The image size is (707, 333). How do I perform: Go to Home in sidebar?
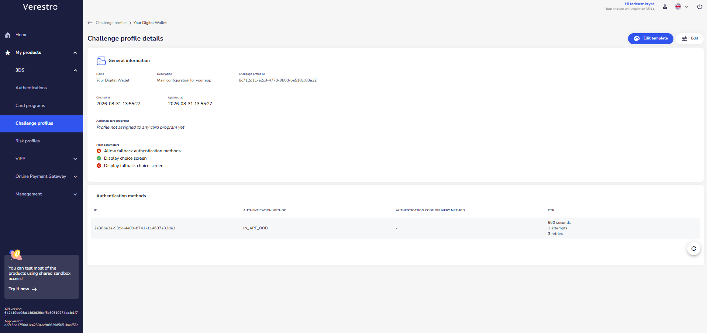[x=21, y=35]
